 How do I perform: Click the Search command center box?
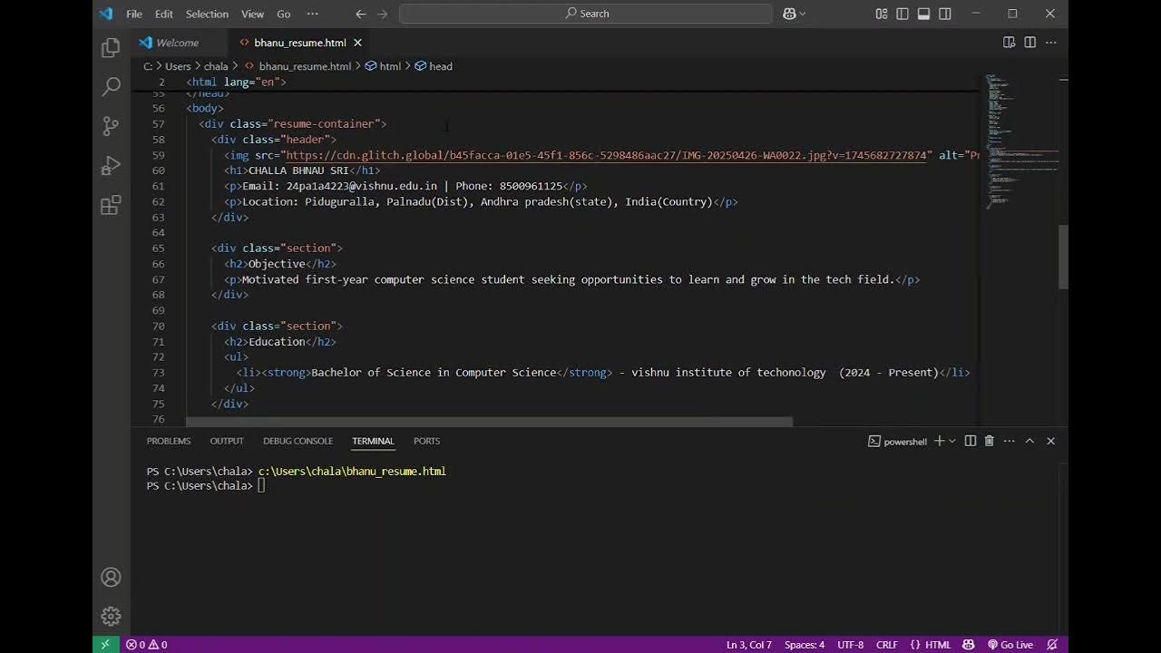click(x=586, y=14)
